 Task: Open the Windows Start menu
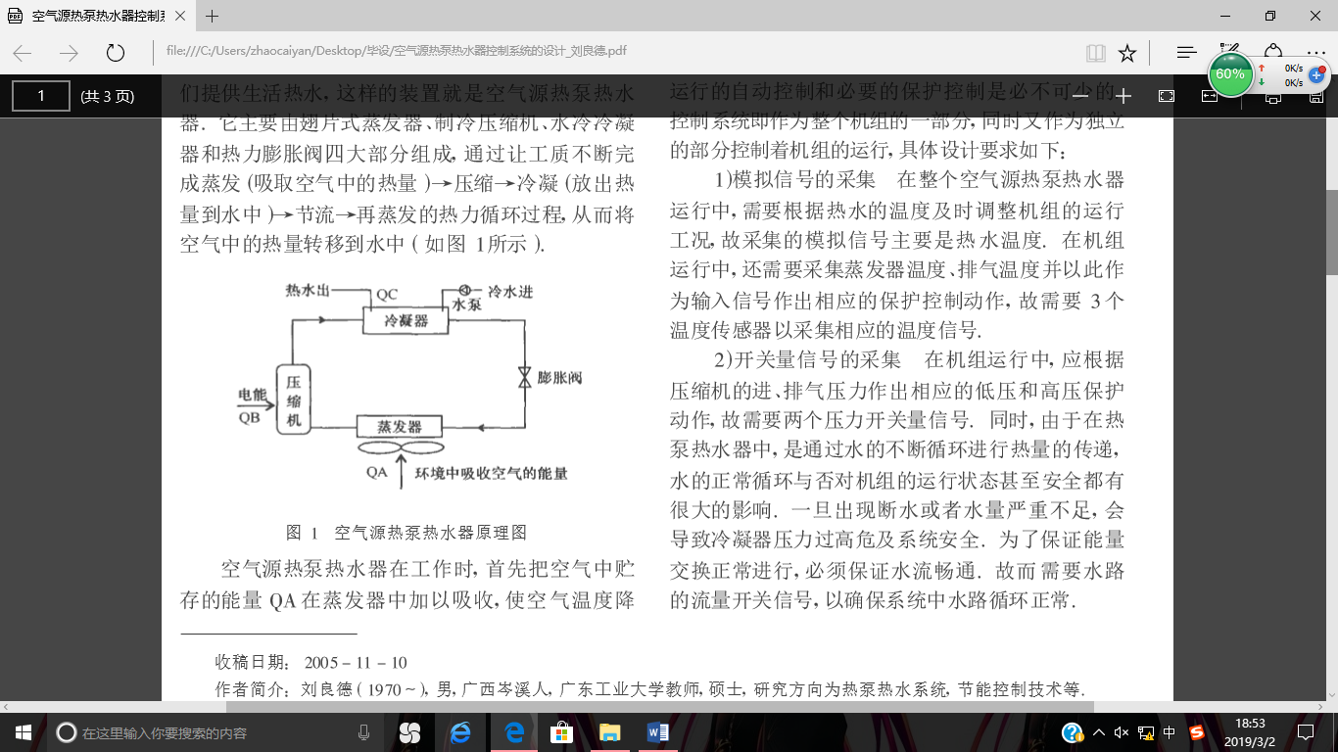[24, 732]
